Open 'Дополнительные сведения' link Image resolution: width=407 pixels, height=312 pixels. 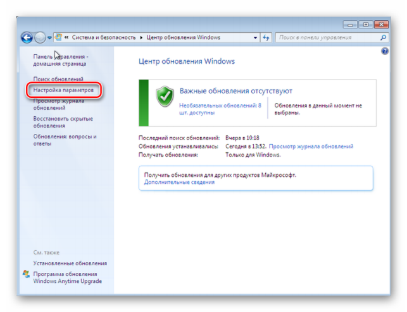pos(179,182)
